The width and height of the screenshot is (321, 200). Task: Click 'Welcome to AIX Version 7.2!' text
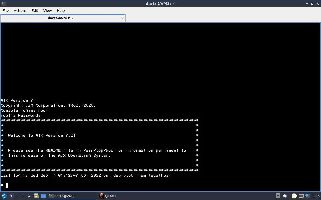point(42,135)
